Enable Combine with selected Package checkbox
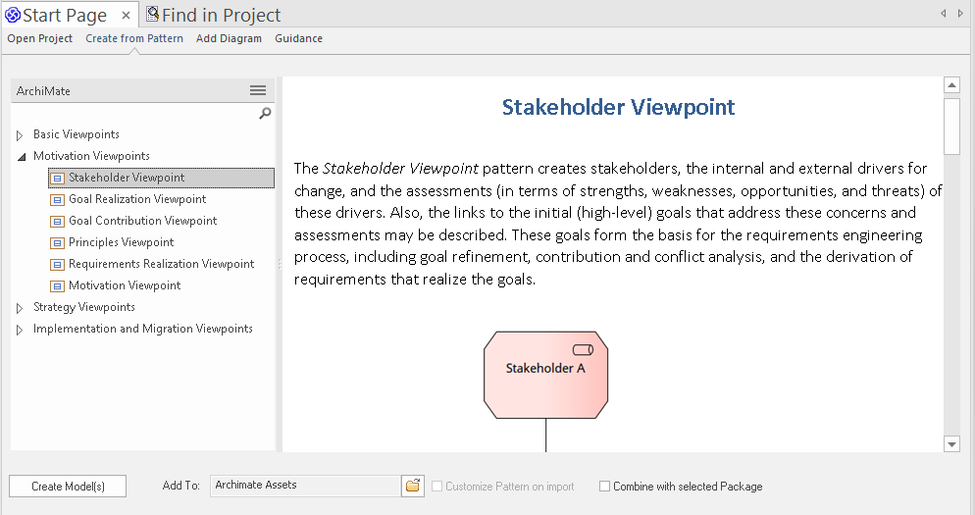 click(x=605, y=487)
